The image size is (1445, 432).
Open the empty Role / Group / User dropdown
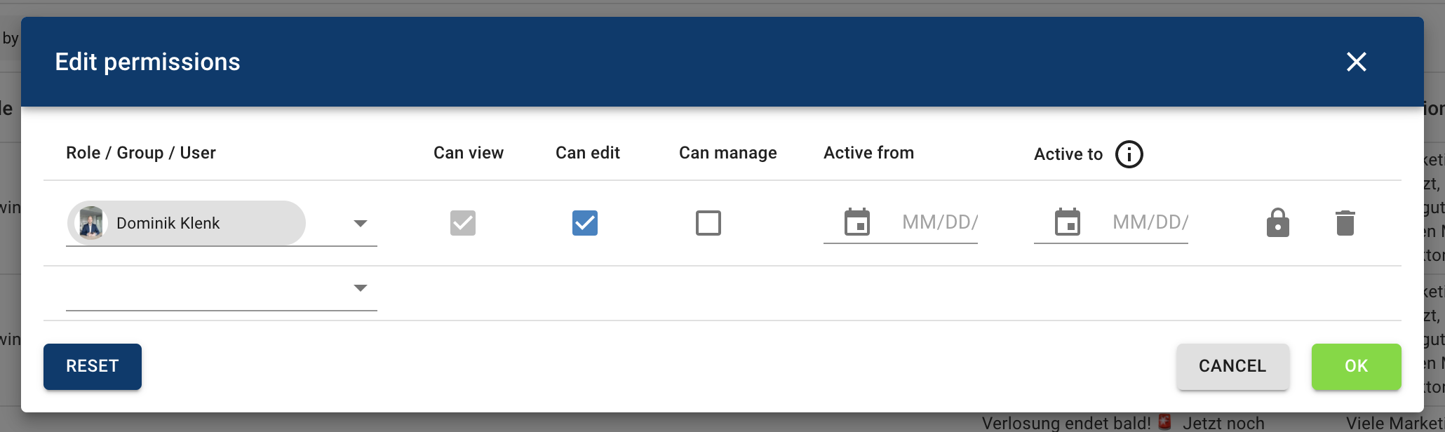222,288
